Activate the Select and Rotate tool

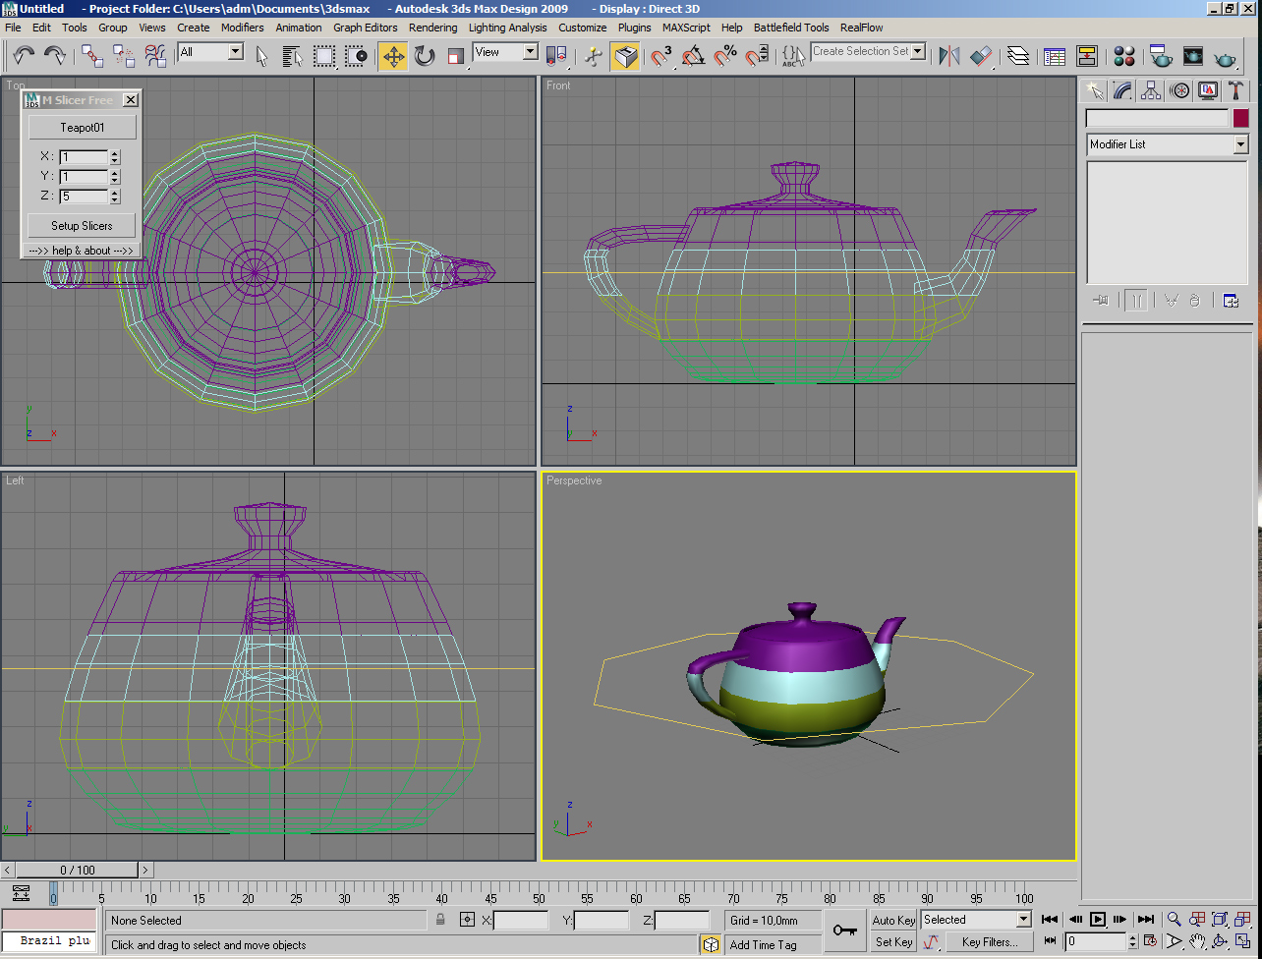425,56
